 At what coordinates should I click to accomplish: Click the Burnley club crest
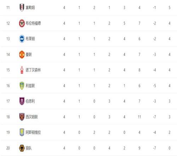pyautogui.click(x=22, y=101)
